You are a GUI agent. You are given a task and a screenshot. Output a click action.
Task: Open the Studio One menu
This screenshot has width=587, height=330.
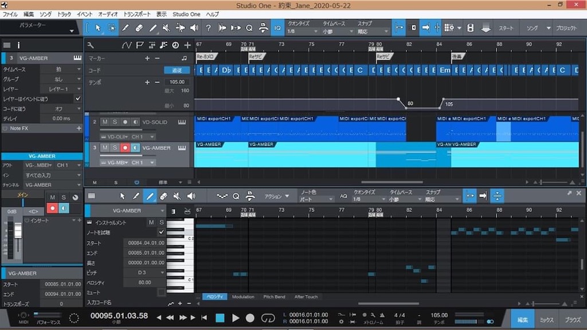186,14
